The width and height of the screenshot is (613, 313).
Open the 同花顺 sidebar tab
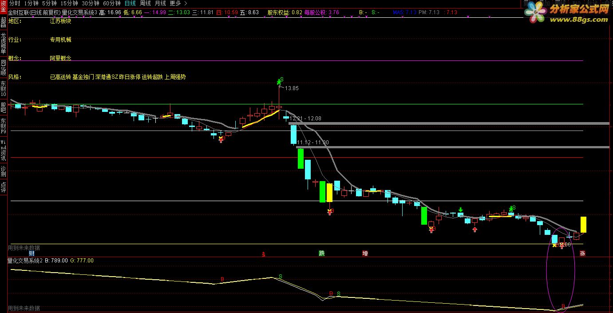click(3, 67)
